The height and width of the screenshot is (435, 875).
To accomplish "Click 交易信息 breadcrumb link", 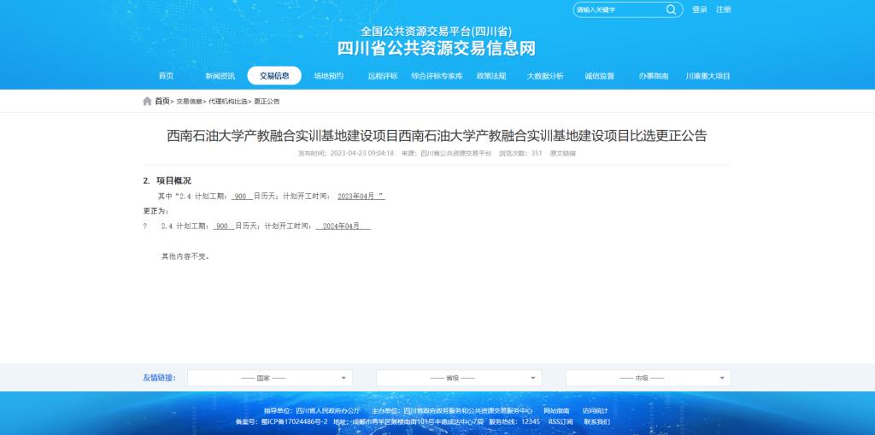I will coord(189,102).
